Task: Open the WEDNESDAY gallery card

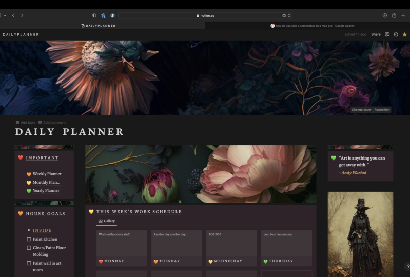Action: pyautogui.click(x=231, y=248)
